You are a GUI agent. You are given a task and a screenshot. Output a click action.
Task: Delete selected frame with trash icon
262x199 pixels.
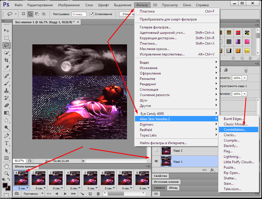pyautogui.click(x=98, y=194)
